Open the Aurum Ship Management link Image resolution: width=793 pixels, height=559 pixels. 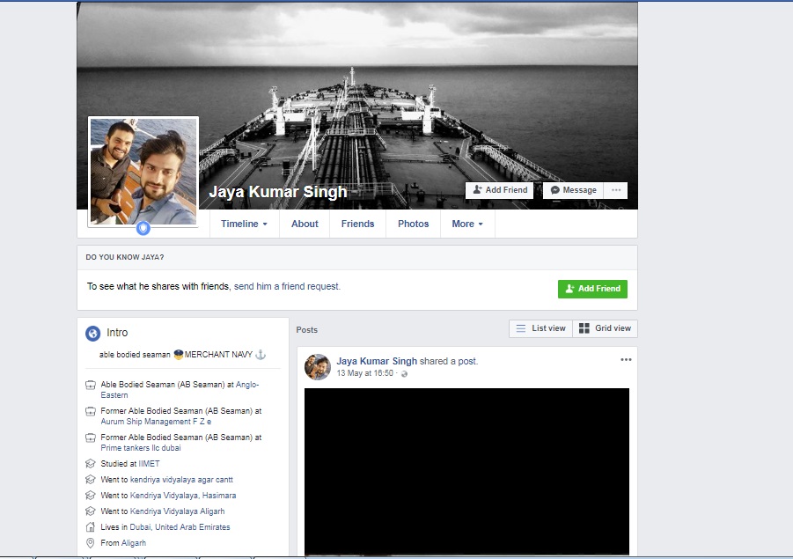pos(156,422)
